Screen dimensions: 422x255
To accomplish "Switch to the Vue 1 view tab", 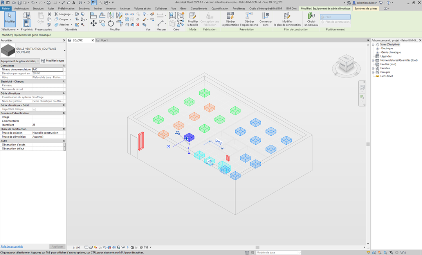I will [x=104, y=40].
